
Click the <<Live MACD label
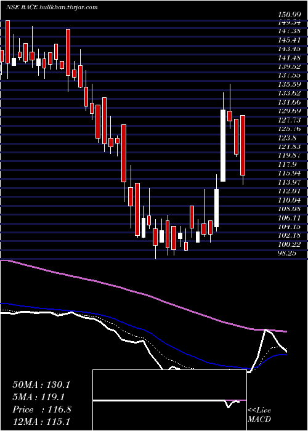(x=259, y=415)
